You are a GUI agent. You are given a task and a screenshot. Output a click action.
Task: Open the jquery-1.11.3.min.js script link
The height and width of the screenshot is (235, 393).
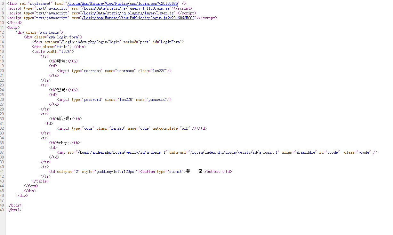(x=126, y=8)
